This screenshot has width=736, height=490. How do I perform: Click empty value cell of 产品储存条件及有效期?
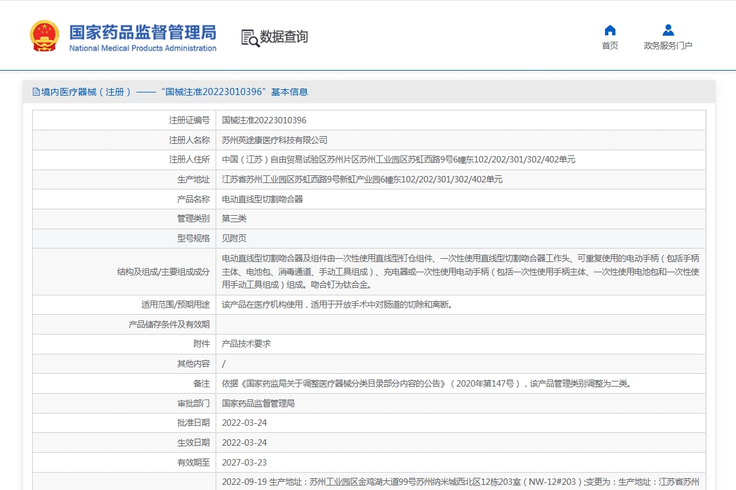[x=461, y=324]
